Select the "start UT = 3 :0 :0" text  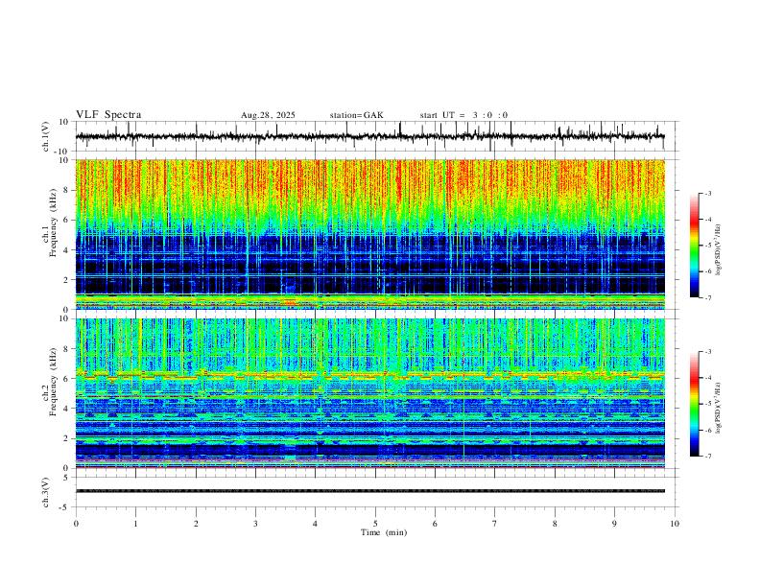[x=463, y=115]
